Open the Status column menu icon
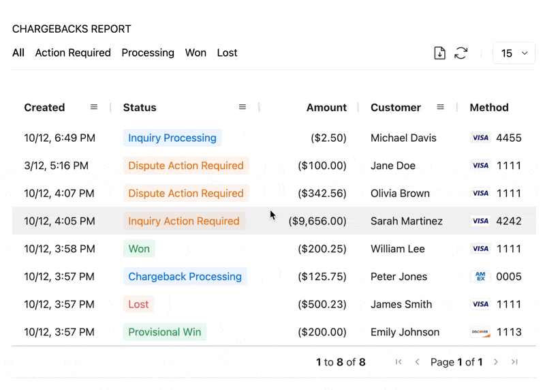 coord(243,107)
